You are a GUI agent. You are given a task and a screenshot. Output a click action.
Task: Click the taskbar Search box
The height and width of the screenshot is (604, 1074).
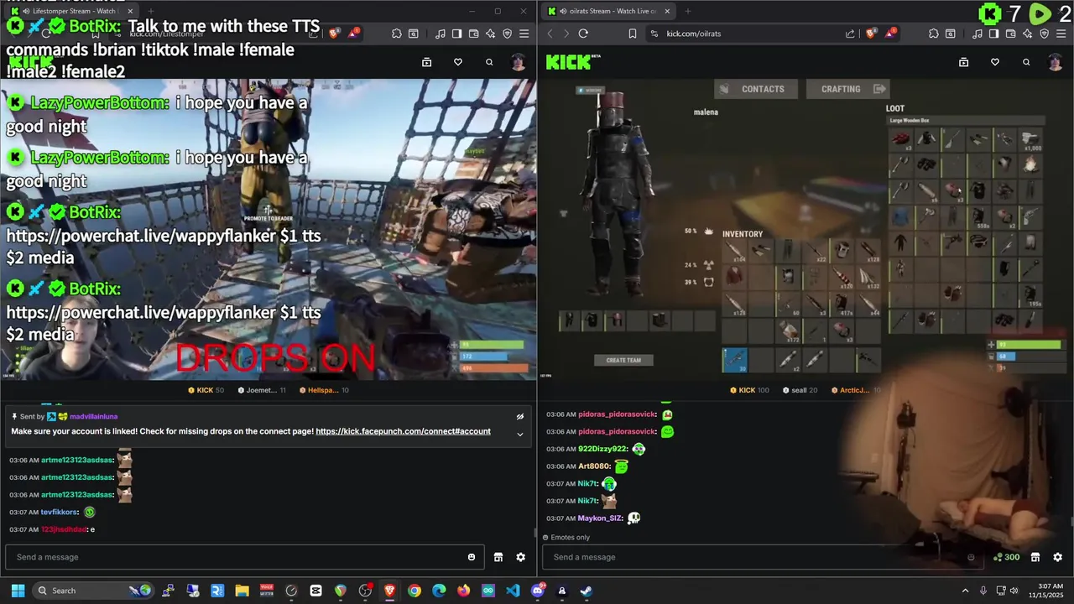94,591
